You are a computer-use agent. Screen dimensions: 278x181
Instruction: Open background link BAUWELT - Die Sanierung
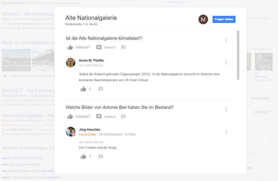point(28,91)
